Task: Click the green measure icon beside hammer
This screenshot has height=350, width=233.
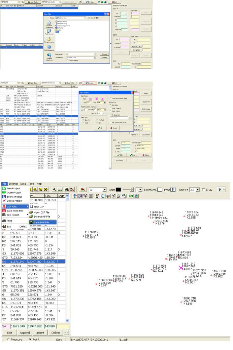Action: (x=60, y=190)
